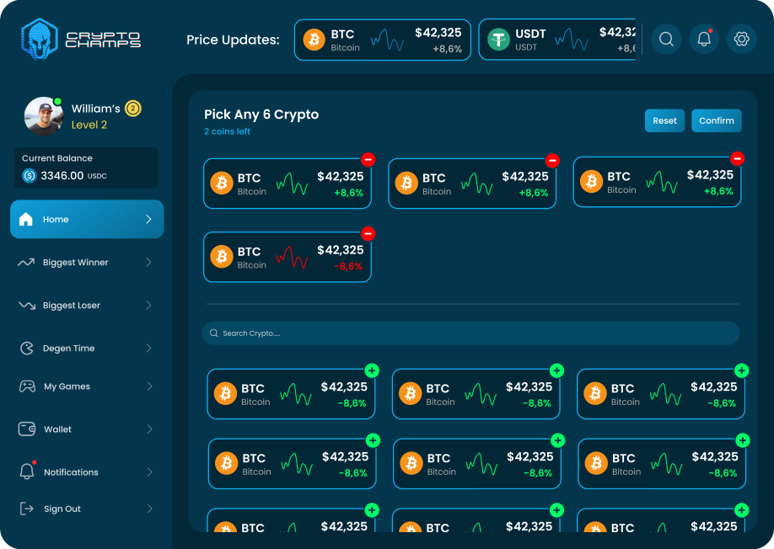Viewport: 774px width, 549px height.
Task: Click William's profile avatar picture
Action: tap(43, 116)
